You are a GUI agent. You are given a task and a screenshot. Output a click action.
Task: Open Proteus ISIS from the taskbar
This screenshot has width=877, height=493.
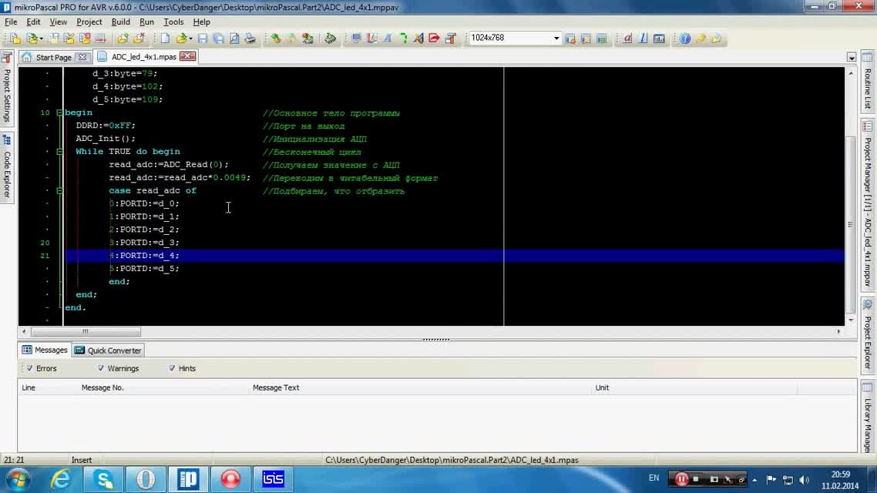click(x=273, y=480)
